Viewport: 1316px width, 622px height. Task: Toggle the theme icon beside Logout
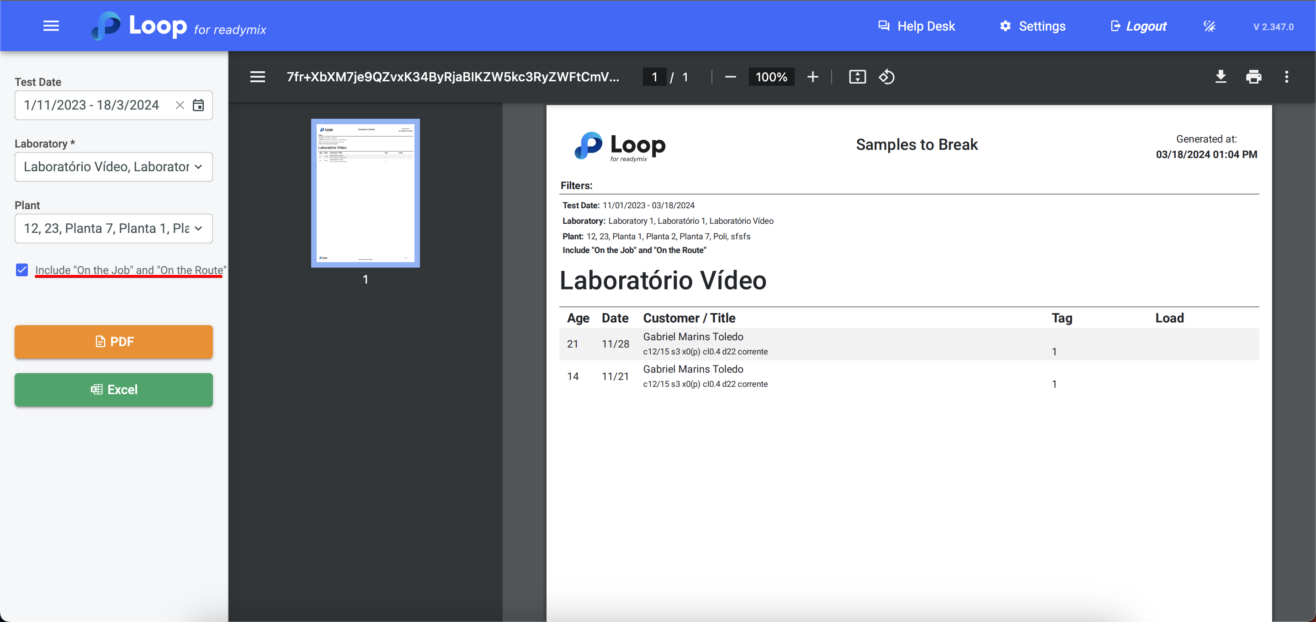(x=1209, y=26)
